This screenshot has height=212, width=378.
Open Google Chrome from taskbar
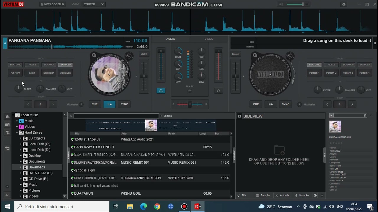pos(157,207)
